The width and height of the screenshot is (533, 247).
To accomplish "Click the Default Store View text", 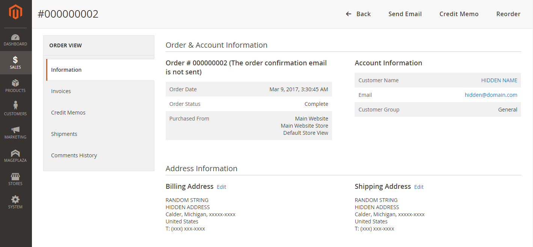I will click(x=306, y=133).
